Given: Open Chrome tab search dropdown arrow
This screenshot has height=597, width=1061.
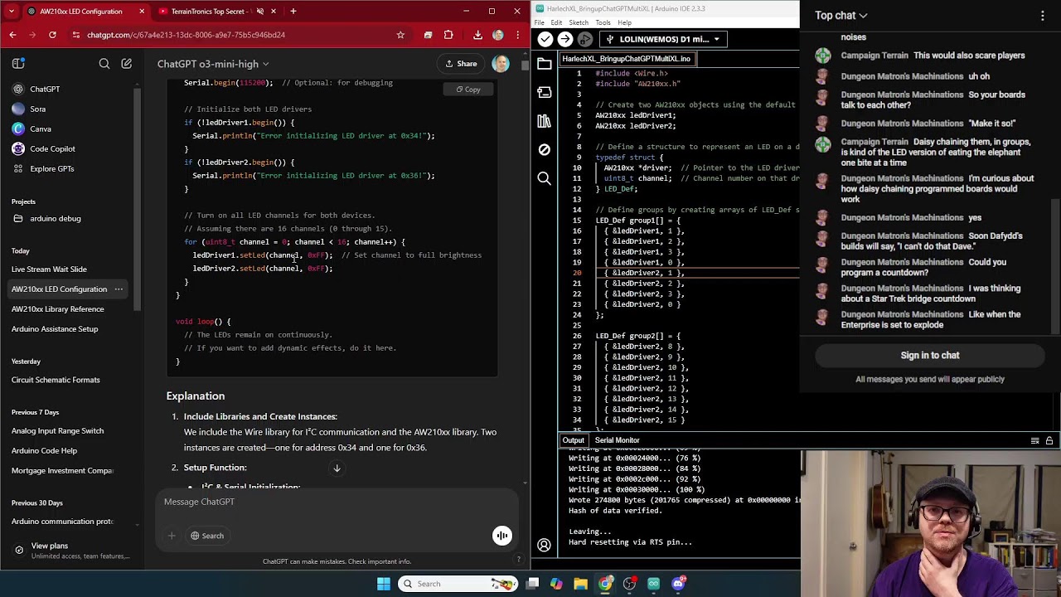Looking at the screenshot, I should [x=11, y=12].
